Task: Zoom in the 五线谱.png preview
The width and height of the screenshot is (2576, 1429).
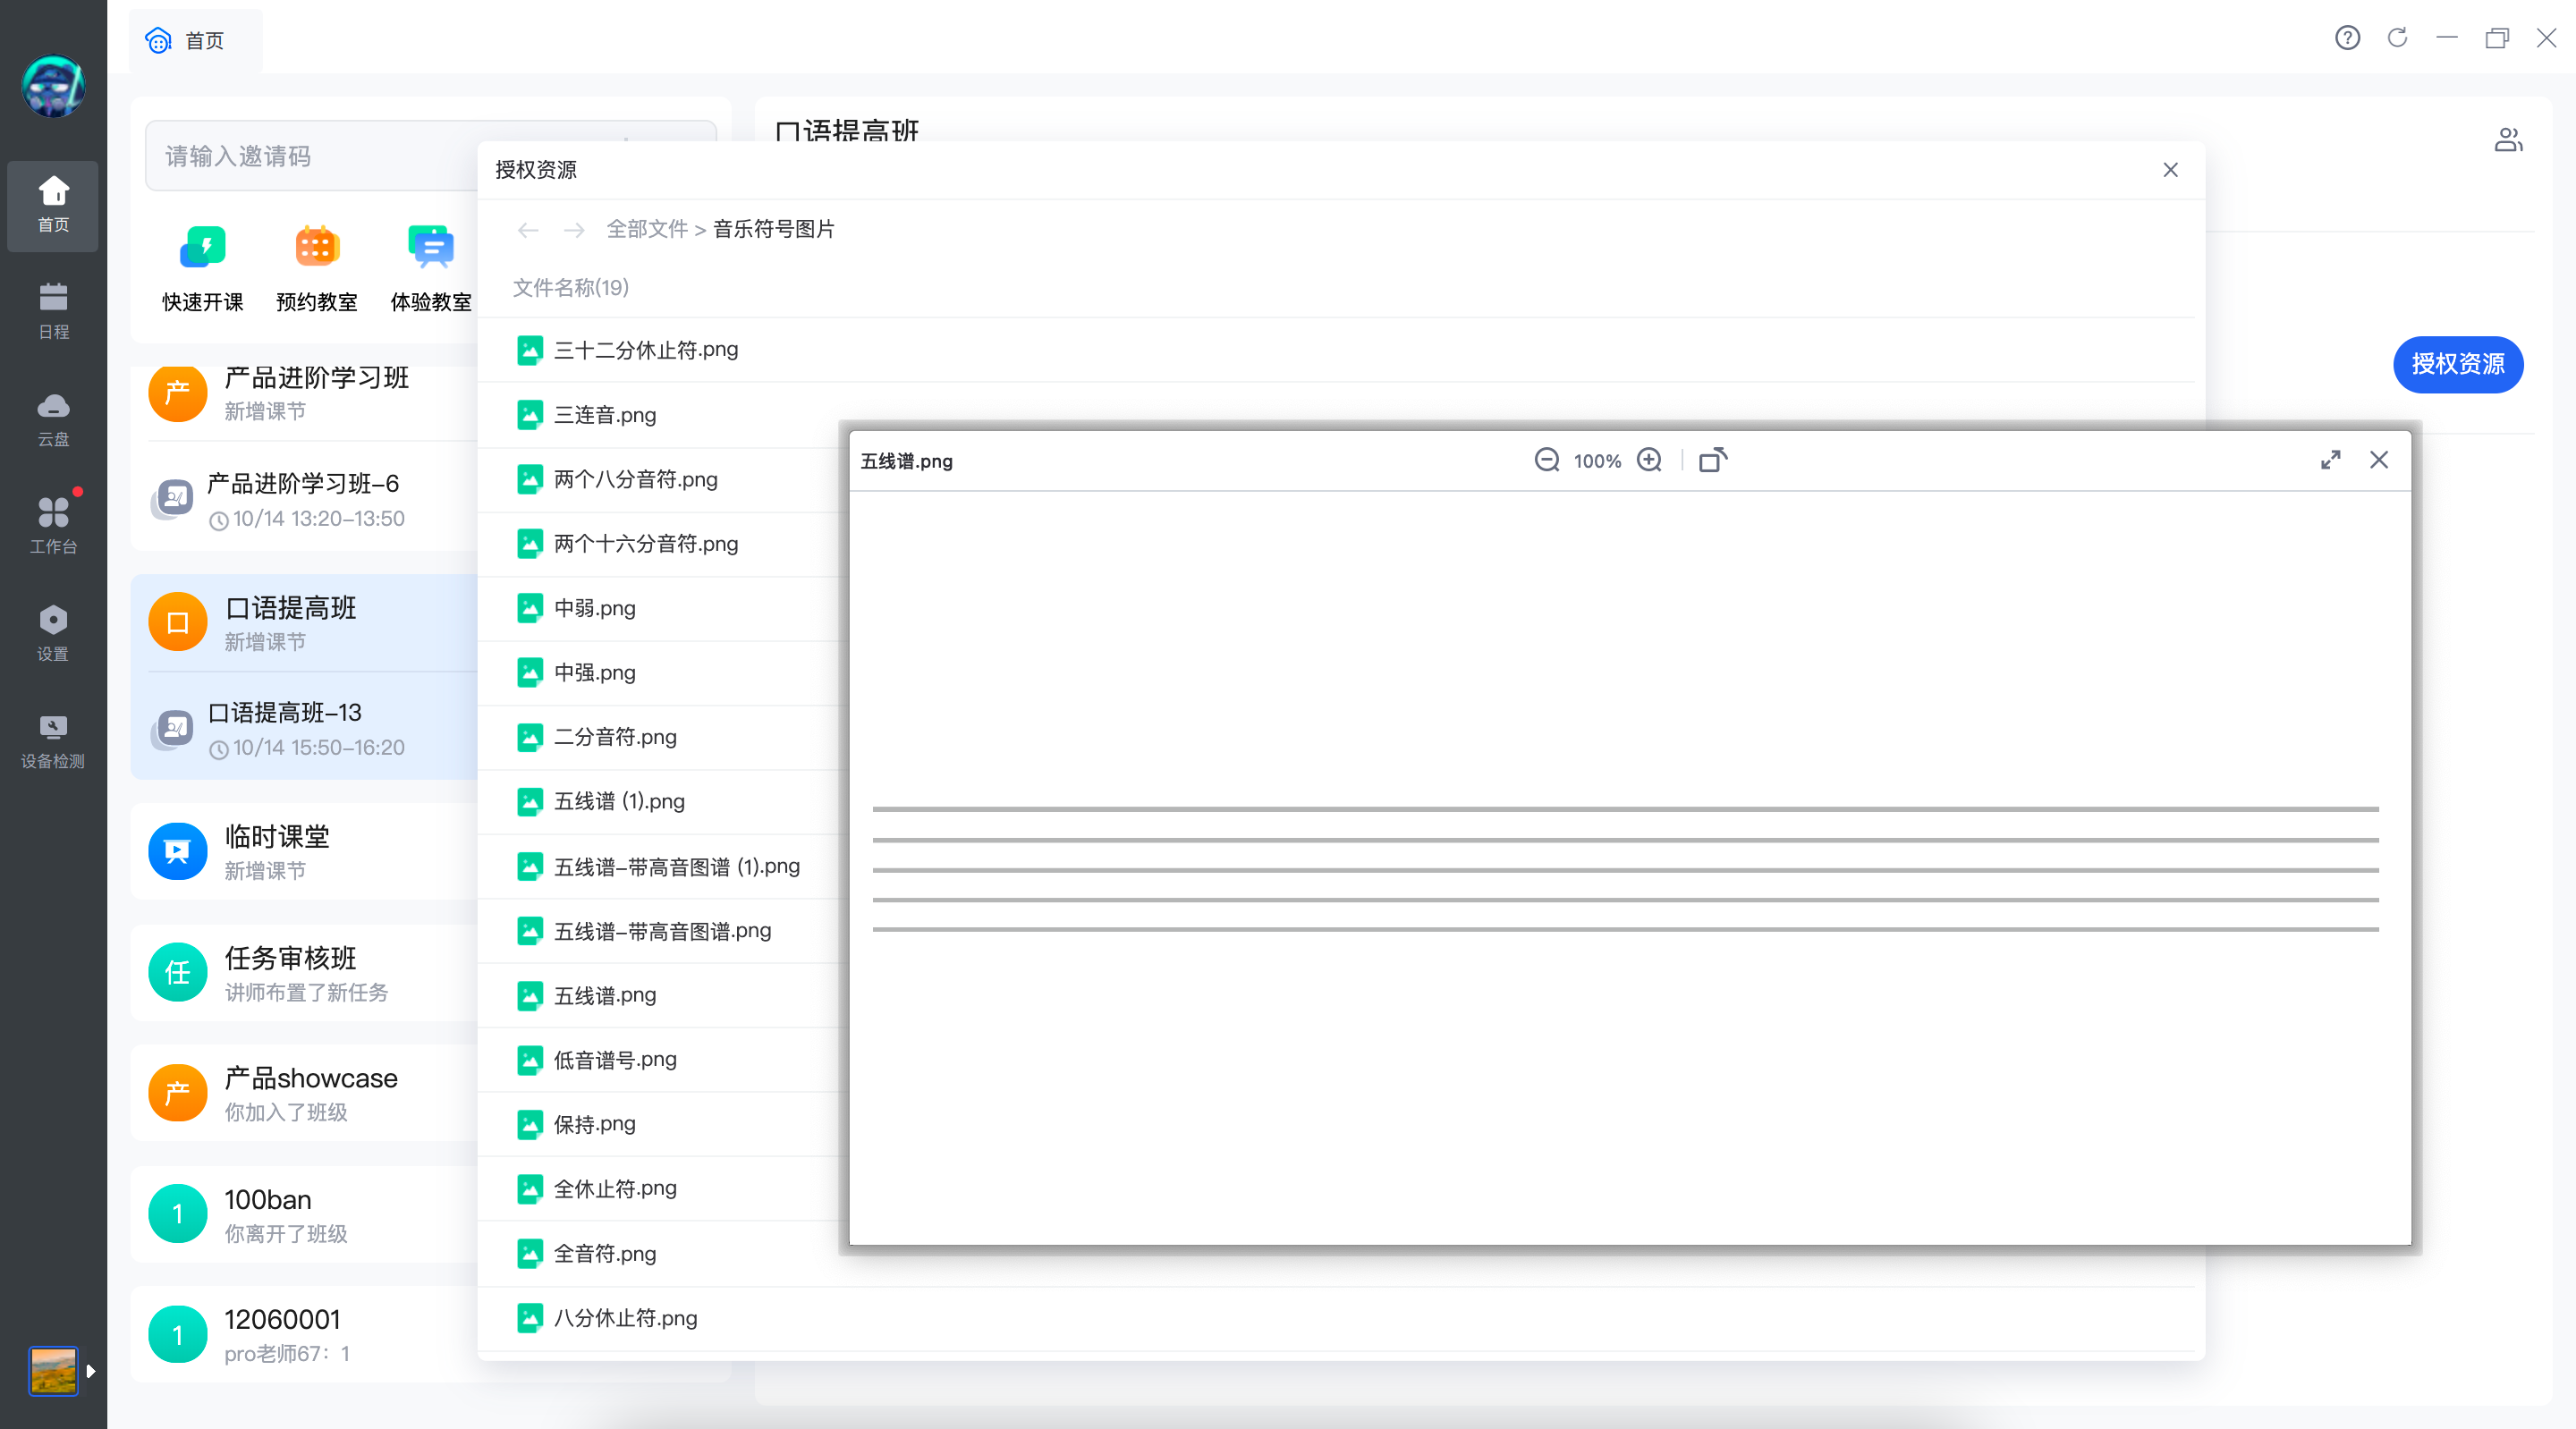Action: point(1649,460)
